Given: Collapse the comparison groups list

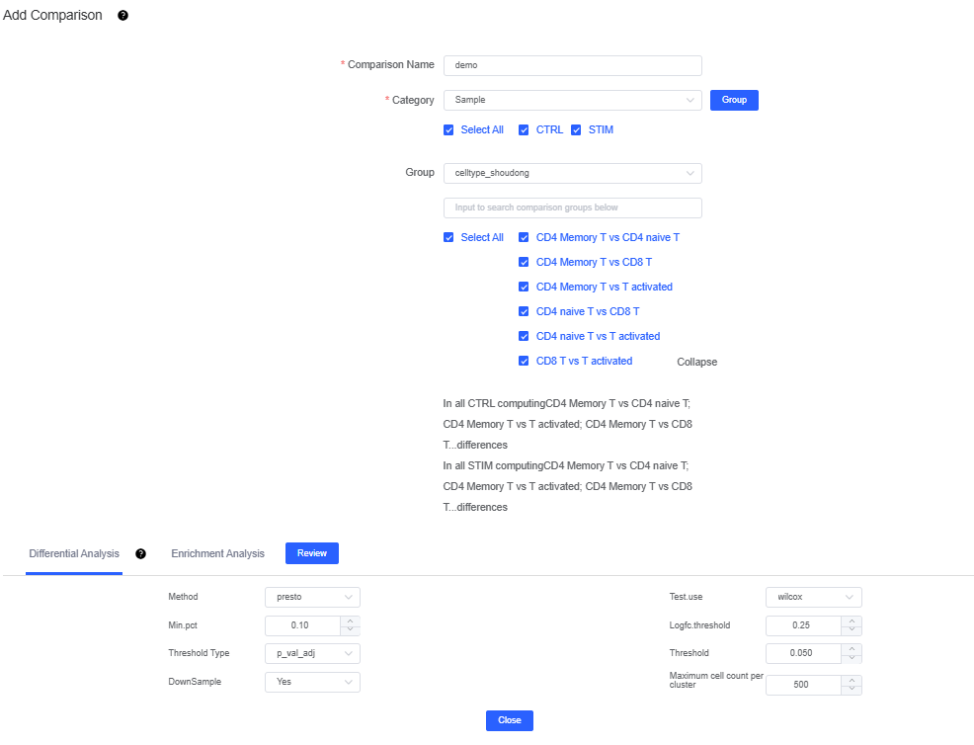Looking at the screenshot, I should tap(696, 363).
